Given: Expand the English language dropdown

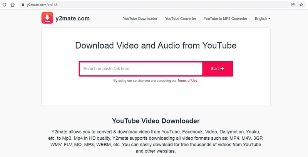Looking at the screenshot, I should (263, 19).
